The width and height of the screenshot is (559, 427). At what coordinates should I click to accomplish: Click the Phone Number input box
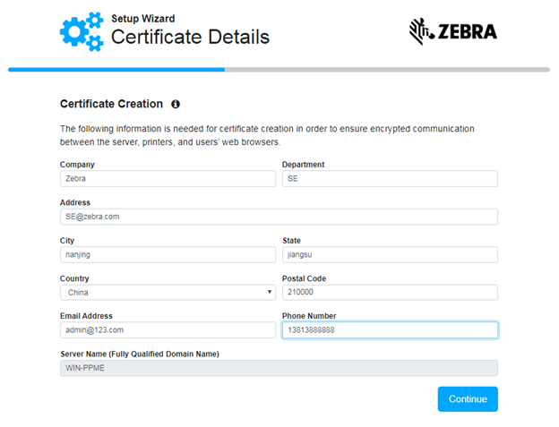point(390,330)
